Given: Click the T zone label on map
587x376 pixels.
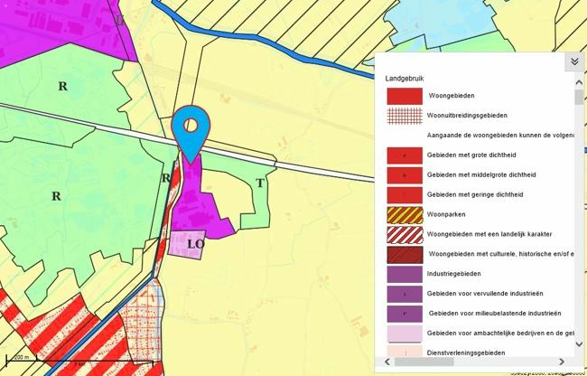Looking at the screenshot, I should tap(260, 183).
